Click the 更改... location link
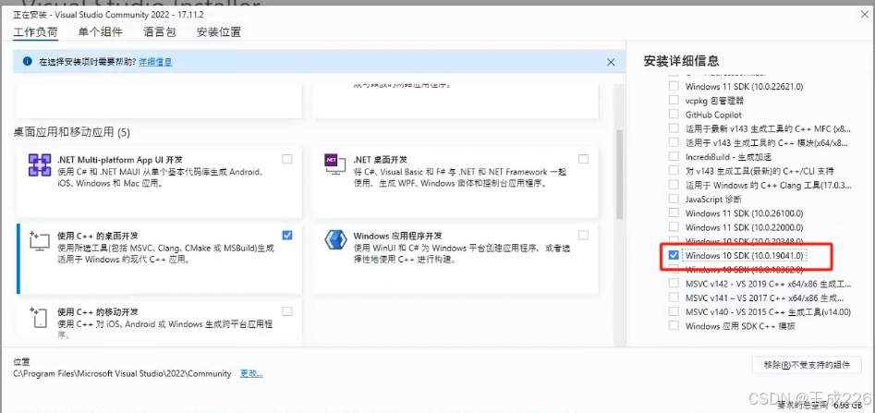 coord(251,373)
